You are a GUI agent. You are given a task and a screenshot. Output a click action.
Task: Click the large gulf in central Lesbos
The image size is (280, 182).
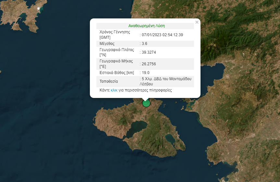click(x=136, y=128)
